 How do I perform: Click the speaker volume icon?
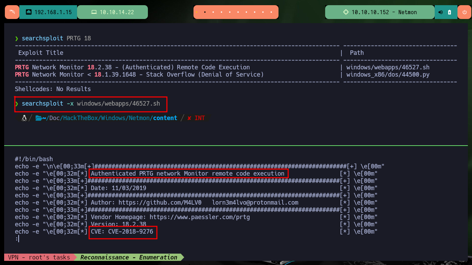pos(441,12)
